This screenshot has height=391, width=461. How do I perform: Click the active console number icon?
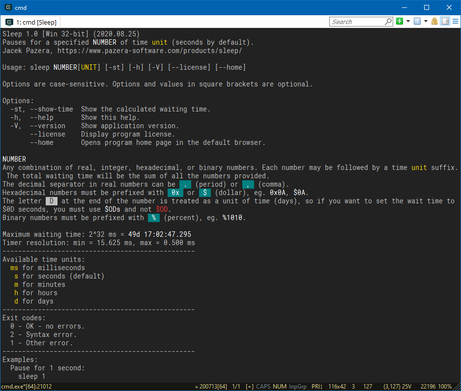click(417, 22)
